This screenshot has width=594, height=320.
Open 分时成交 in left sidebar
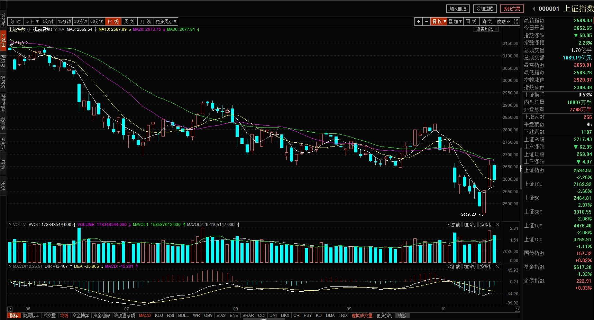[3, 103]
